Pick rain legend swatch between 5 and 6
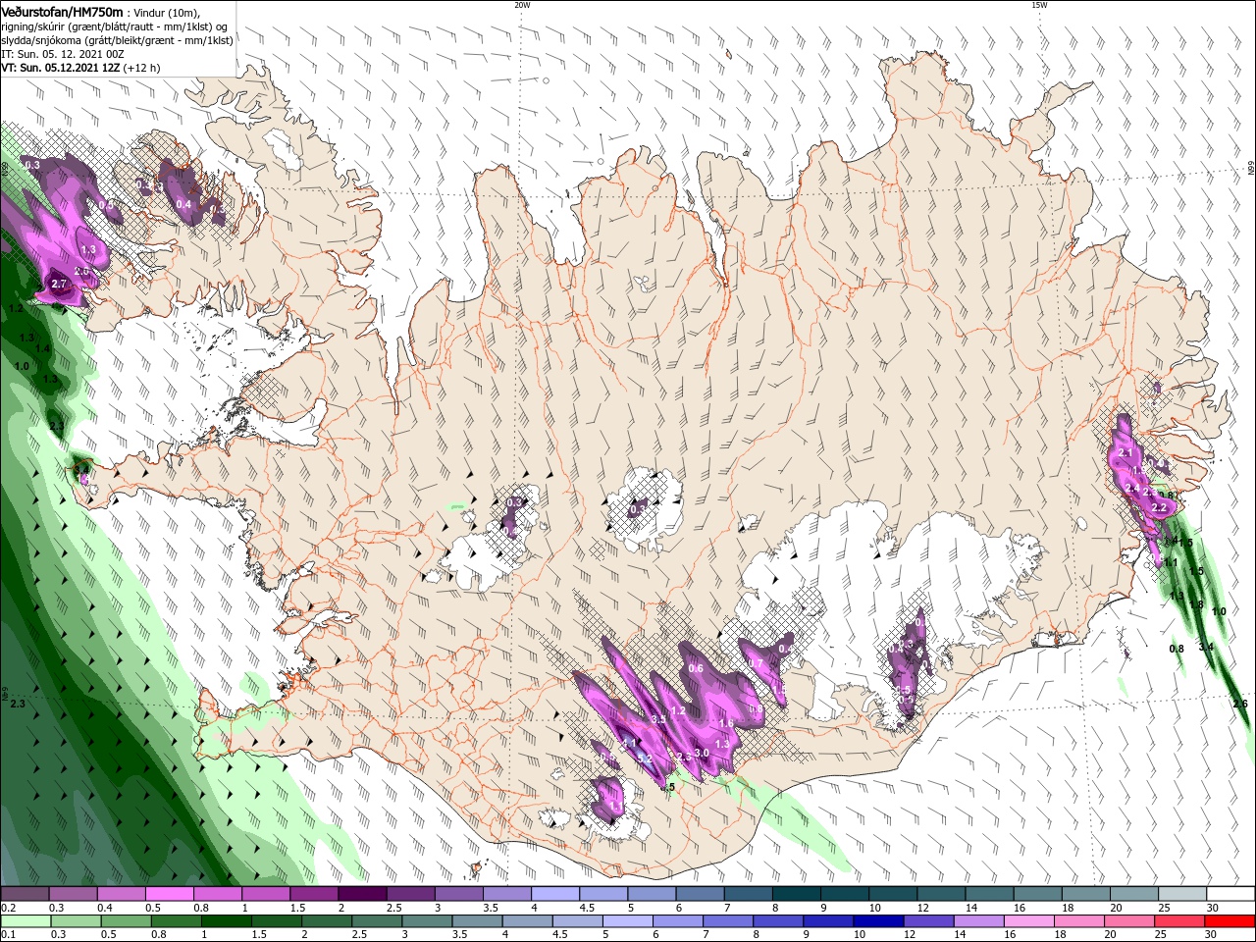1256x942 pixels. (x=628, y=921)
